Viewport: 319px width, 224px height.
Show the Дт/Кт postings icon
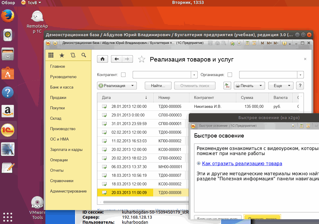pyautogui.click(x=227, y=86)
